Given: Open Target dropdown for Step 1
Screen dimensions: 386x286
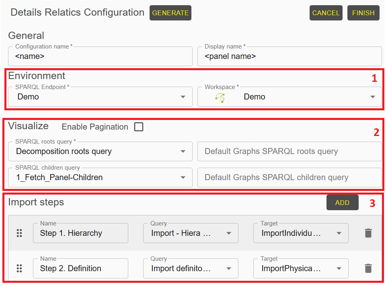Looking at the screenshot, I should [x=339, y=233].
